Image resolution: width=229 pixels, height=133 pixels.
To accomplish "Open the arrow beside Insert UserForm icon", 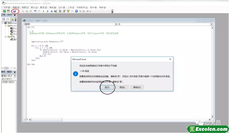I will click(11, 11).
